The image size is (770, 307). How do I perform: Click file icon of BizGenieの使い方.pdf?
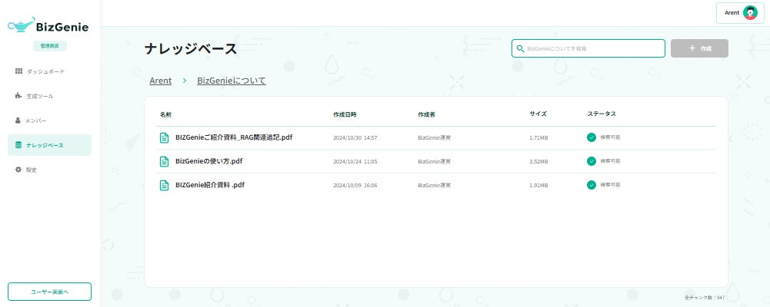pos(165,162)
